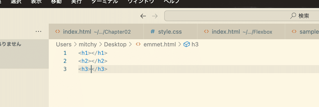Click the HTML icon on Flexbox tab
Screen dimensions: 319x107
click(206, 32)
